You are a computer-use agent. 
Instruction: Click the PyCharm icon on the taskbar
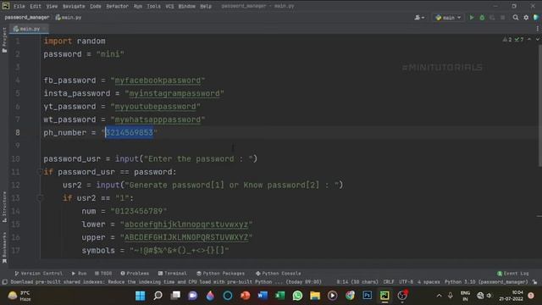pos(384,296)
